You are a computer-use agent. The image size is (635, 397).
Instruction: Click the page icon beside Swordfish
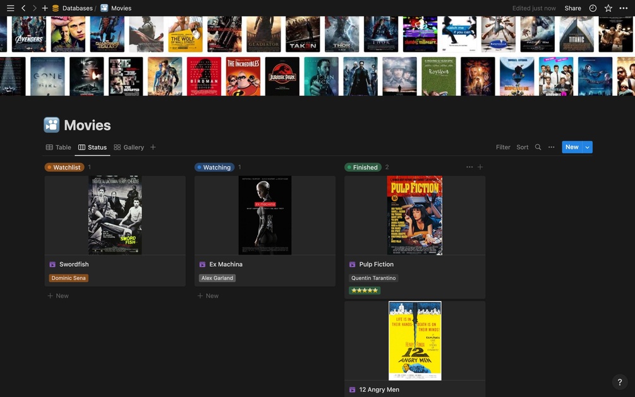tap(52, 264)
